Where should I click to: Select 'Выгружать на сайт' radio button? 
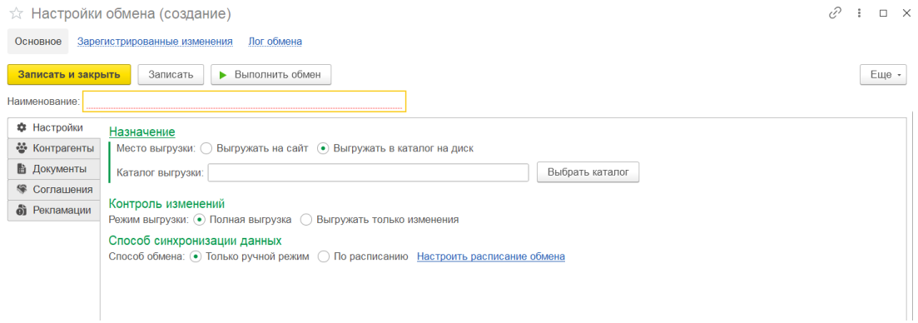pyautogui.click(x=206, y=149)
